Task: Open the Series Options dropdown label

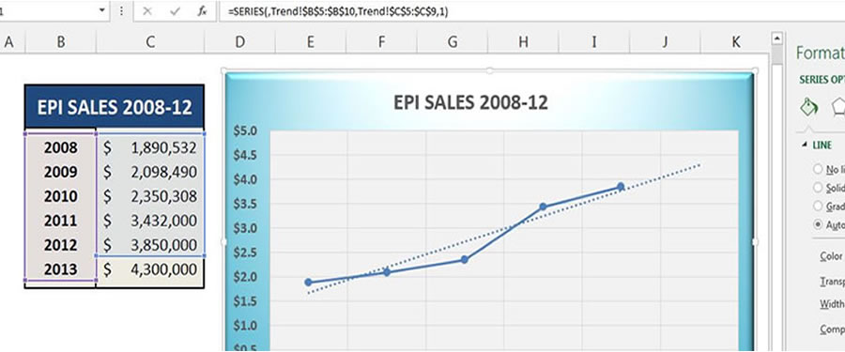Action: click(x=822, y=80)
